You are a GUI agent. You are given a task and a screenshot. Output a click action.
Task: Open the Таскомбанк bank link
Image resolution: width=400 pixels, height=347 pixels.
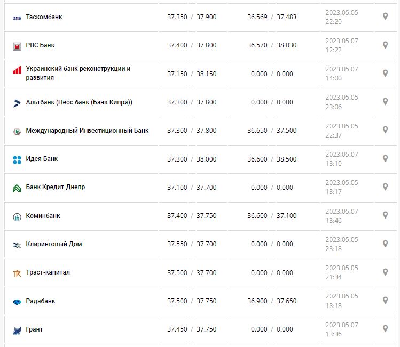tap(44, 17)
